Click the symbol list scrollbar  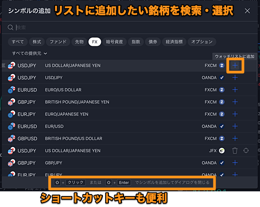pos(257,71)
